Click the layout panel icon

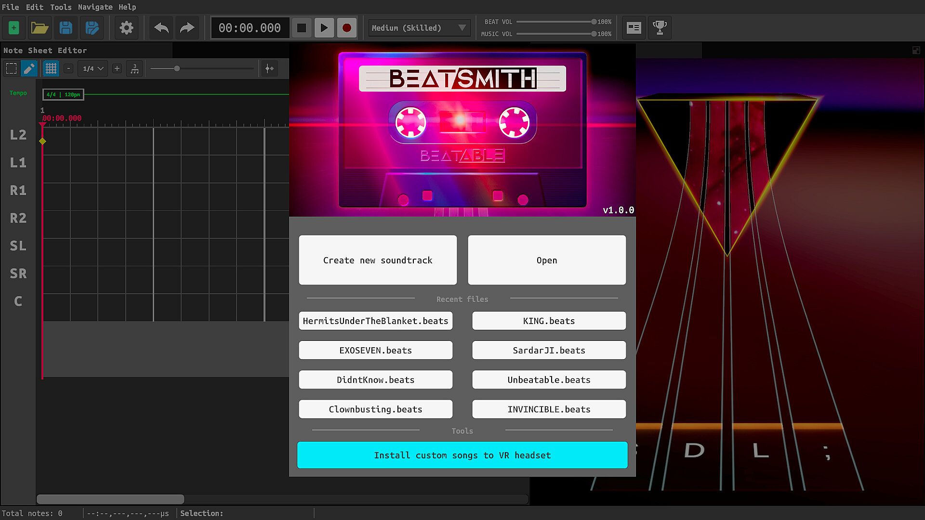coord(634,28)
